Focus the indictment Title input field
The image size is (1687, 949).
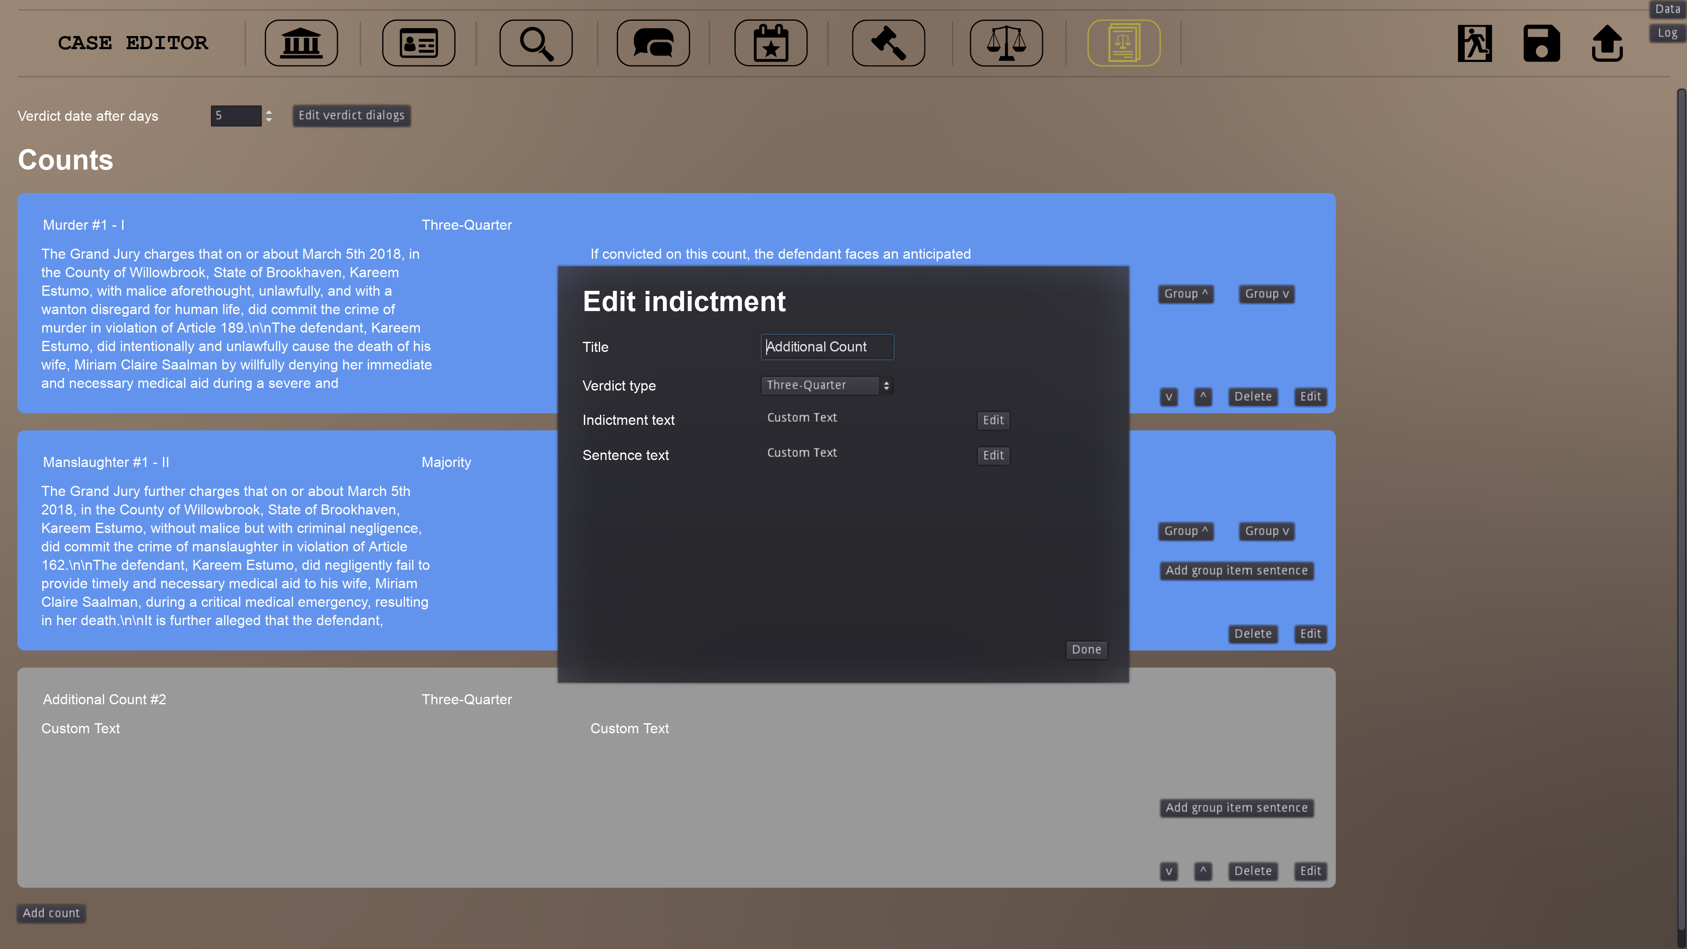[827, 347]
